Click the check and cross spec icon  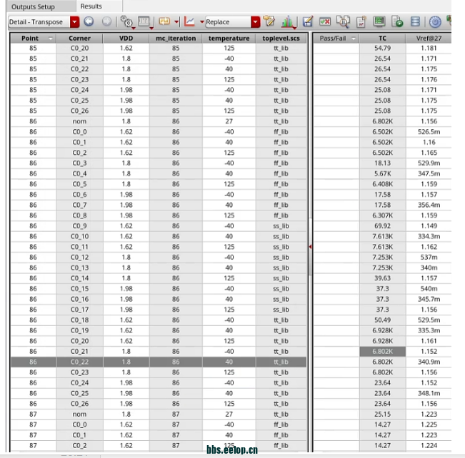(325, 21)
